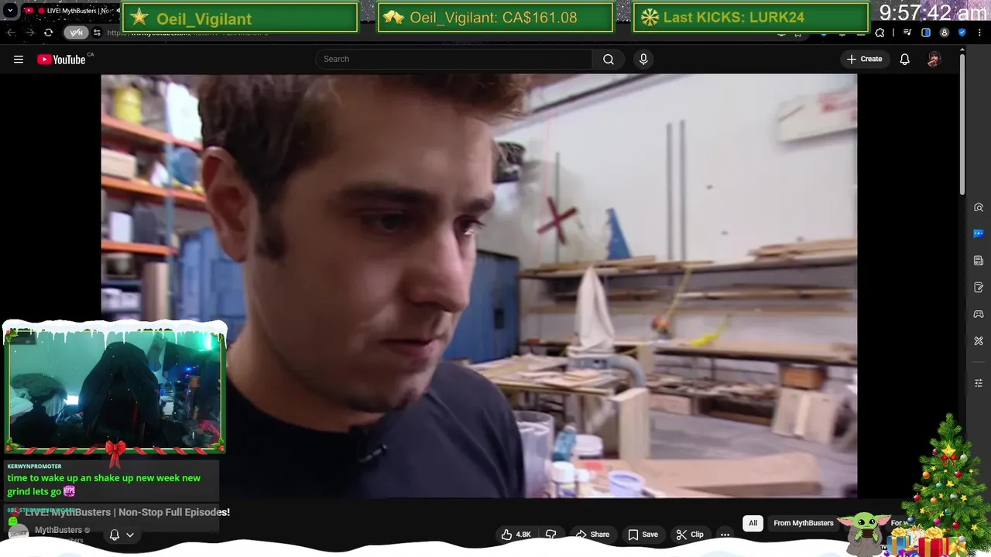
Task: Open YouTube notifications bell
Action: pyautogui.click(x=904, y=59)
